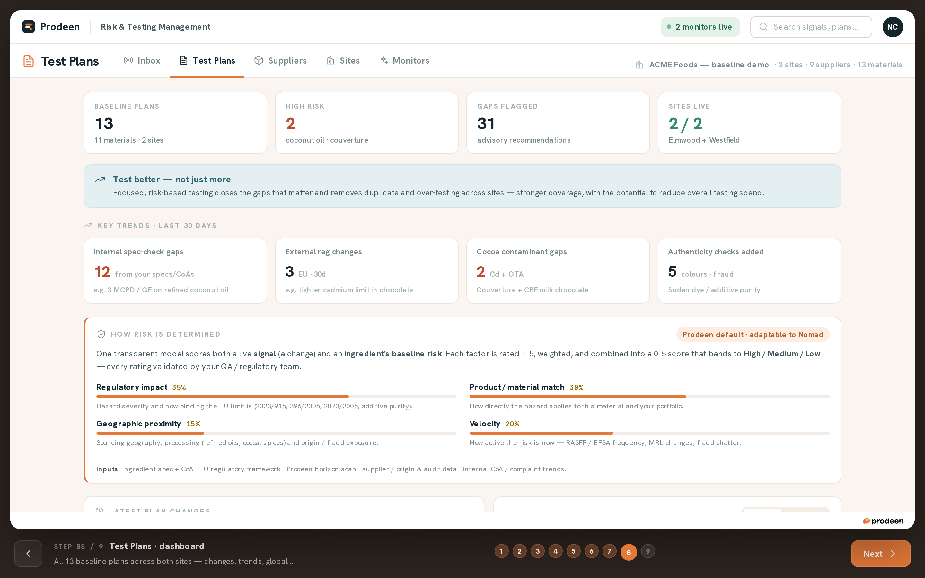Click the Next button
The height and width of the screenshot is (578, 925).
tap(881, 554)
